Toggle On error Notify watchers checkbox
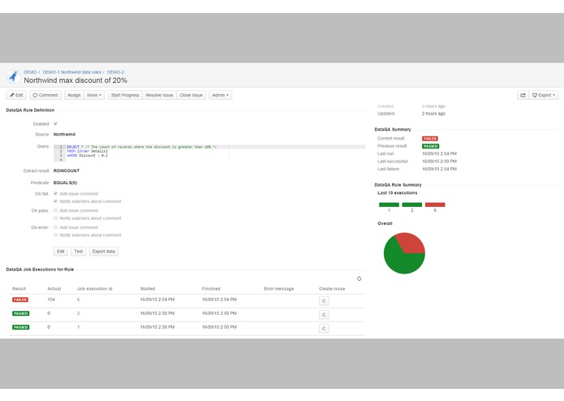The width and height of the screenshot is (564, 401). coord(55,235)
